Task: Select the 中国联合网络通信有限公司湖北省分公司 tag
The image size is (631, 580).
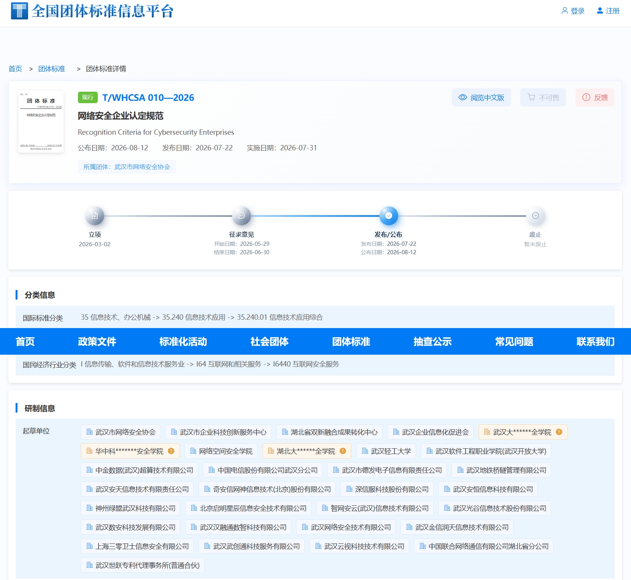Action: [483, 546]
